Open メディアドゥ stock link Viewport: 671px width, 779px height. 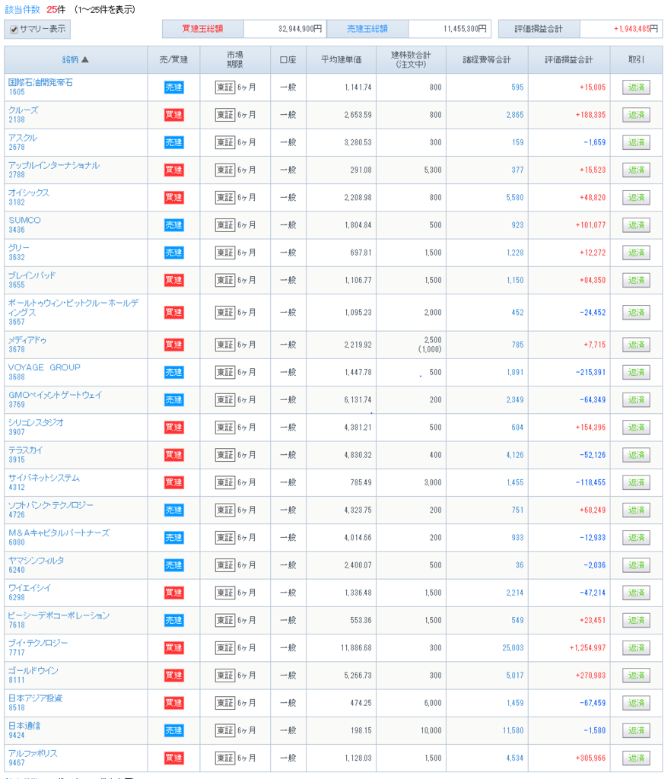coord(27,340)
